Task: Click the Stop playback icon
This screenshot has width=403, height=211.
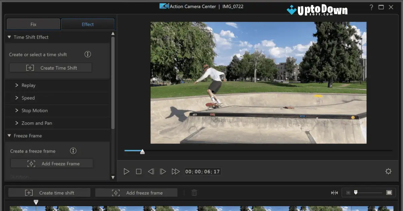Action: (139, 172)
